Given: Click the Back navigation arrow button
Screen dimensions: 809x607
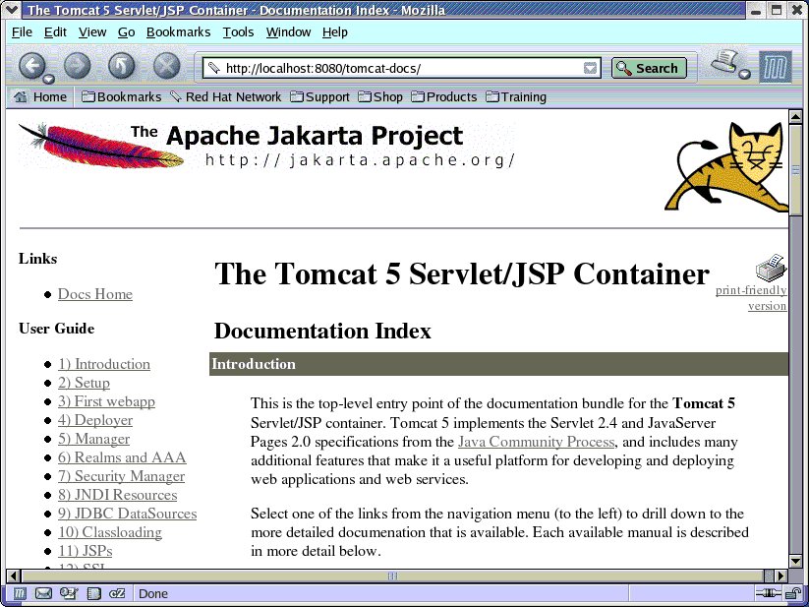Looking at the screenshot, I should [31, 66].
